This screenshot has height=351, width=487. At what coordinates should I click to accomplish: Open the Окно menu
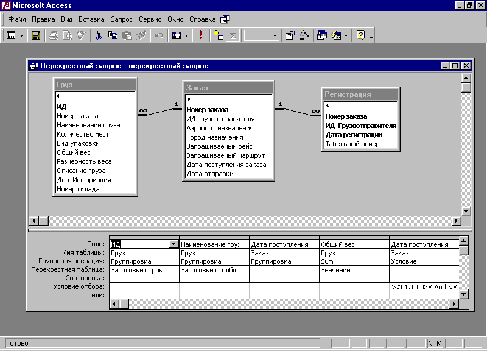(175, 19)
